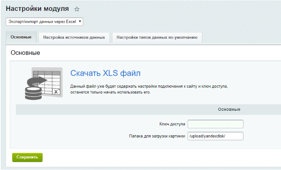The height and width of the screenshot is (170, 281).
Task: Click the 'Основные' heading below the tabs
Action: [26, 52]
